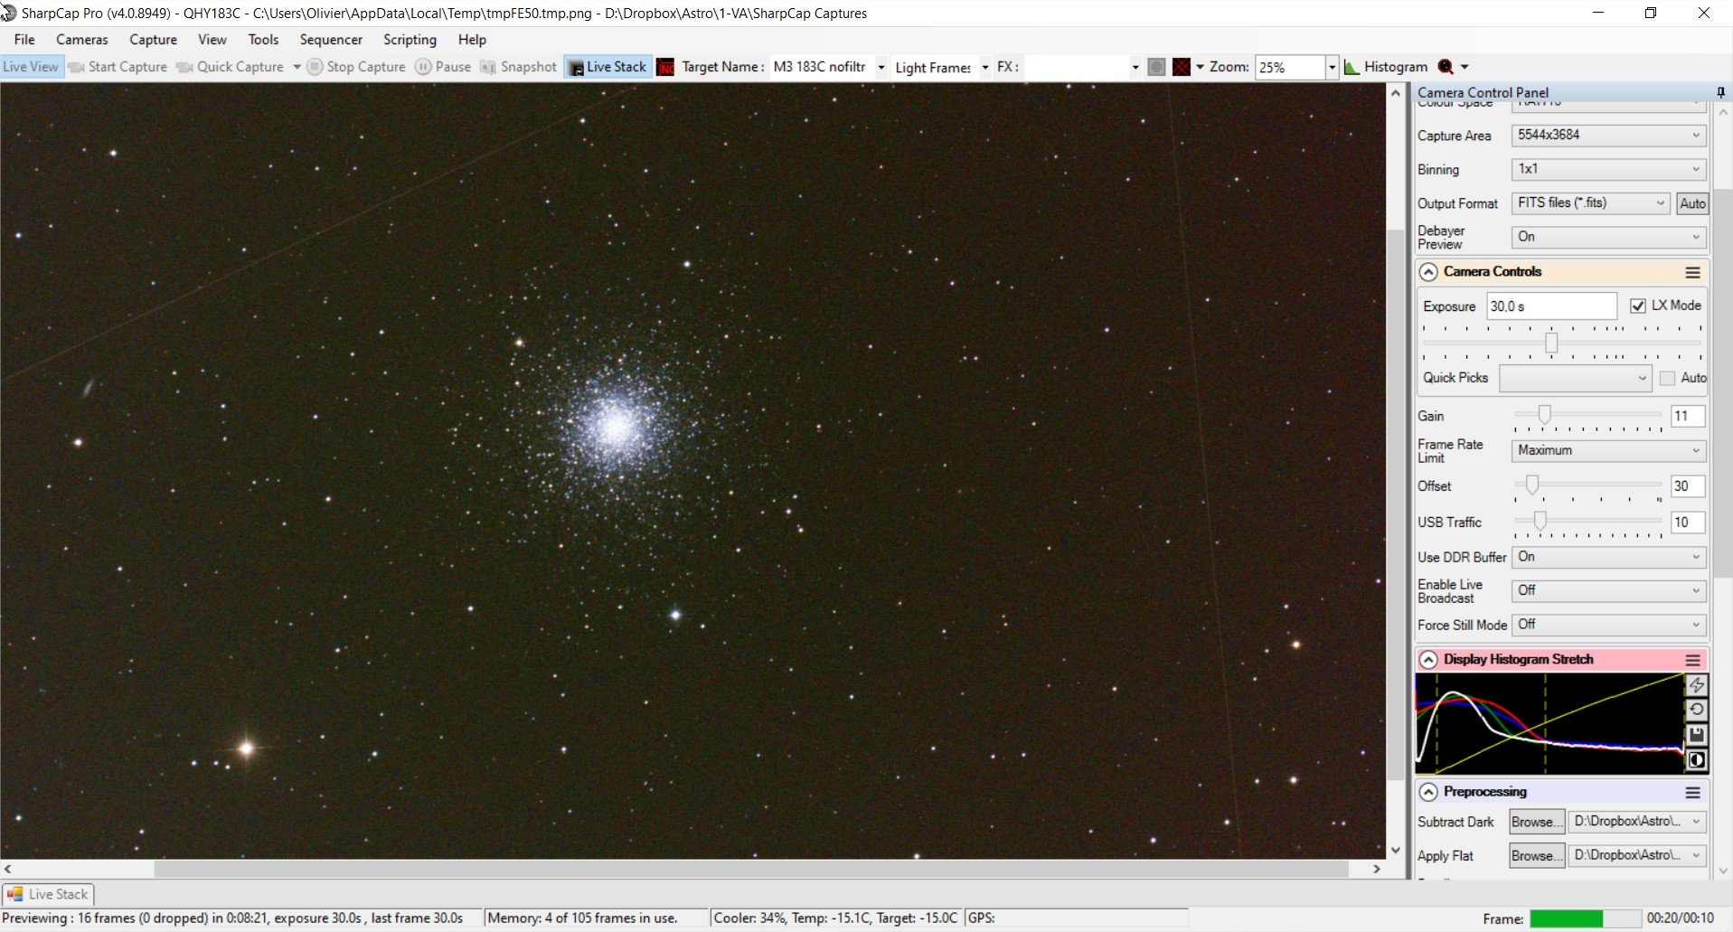
Task: Collapse the Display Histogram Stretch section
Action: click(1428, 660)
